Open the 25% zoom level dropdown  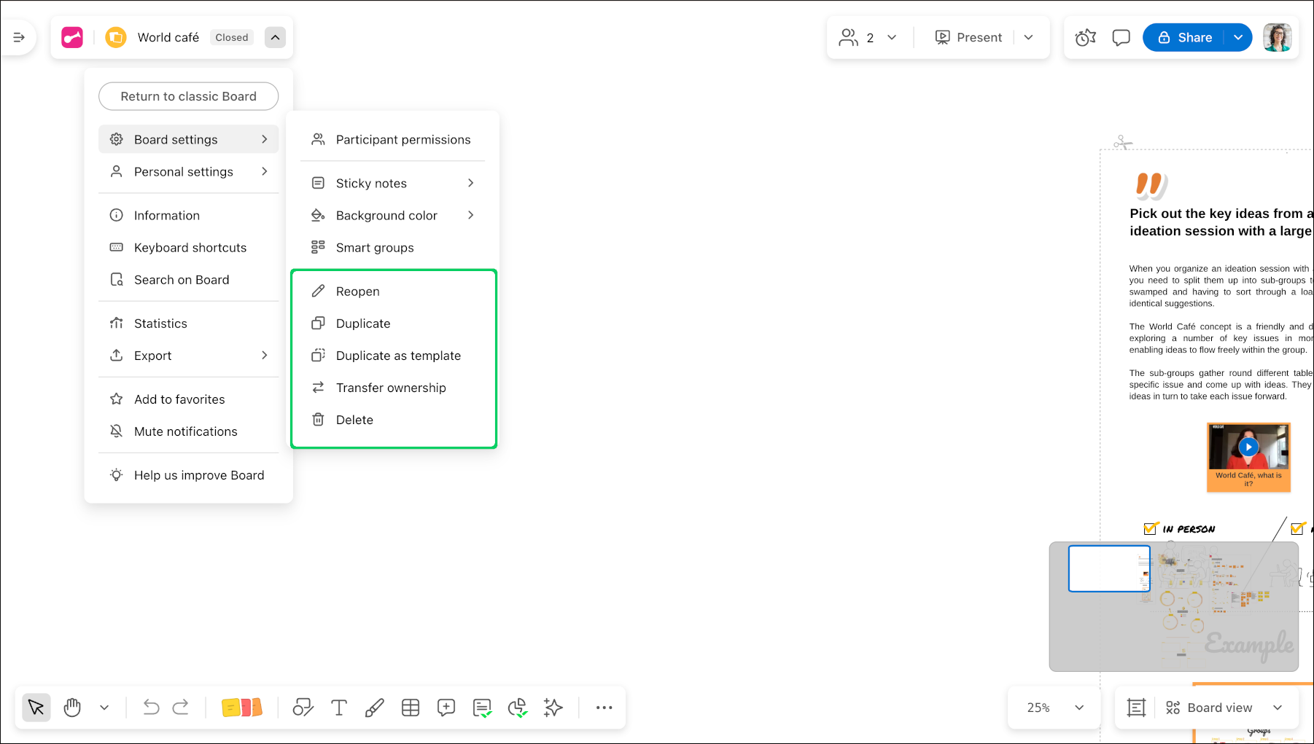1053,707
